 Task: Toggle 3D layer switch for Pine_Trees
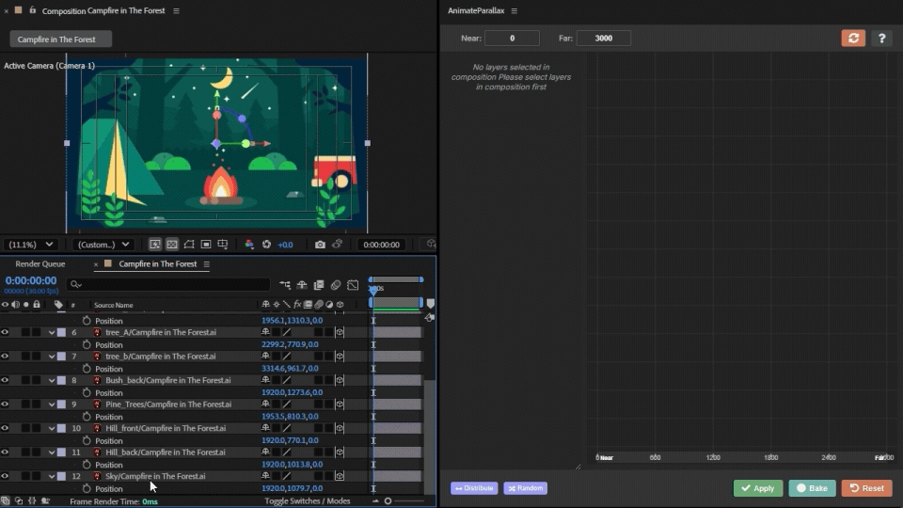(340, 405)
